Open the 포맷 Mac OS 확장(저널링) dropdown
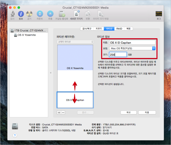 point(132,48)
